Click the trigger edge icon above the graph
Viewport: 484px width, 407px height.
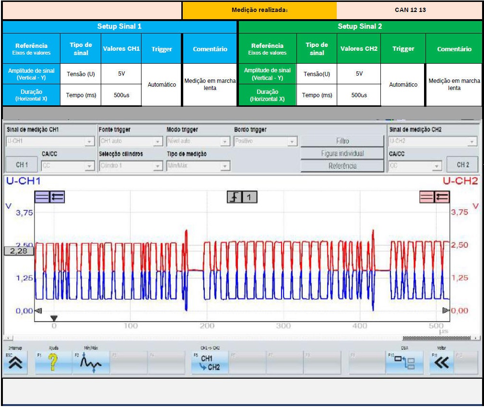point(234,197)
